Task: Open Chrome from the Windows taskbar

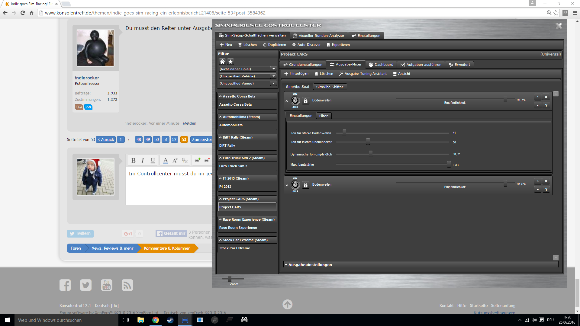Action: click(x=155, y=320)
